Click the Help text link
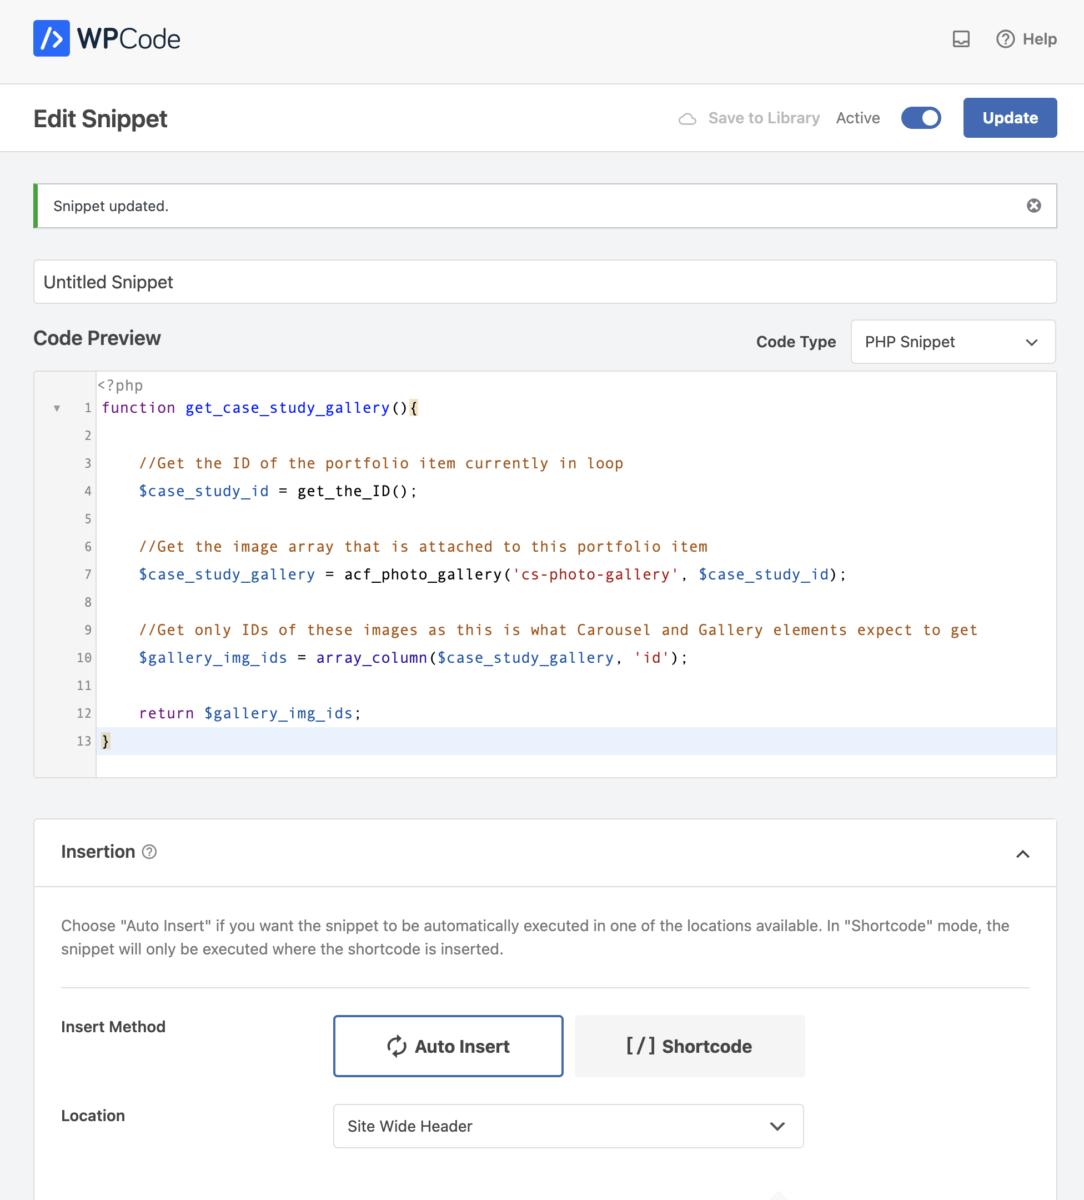This screenshot has width=1084, height=1200. point(1040,39)
